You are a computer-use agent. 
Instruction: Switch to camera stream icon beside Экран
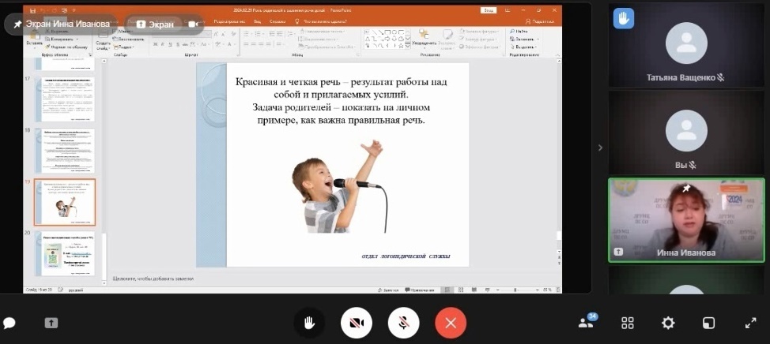tap(194, 24)
